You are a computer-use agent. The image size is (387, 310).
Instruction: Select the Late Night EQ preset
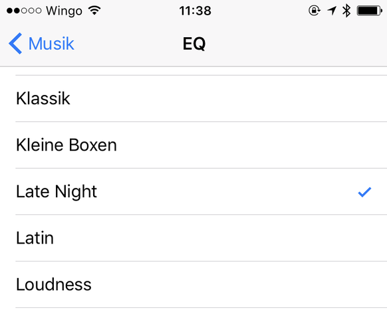(x=193, y=191)
